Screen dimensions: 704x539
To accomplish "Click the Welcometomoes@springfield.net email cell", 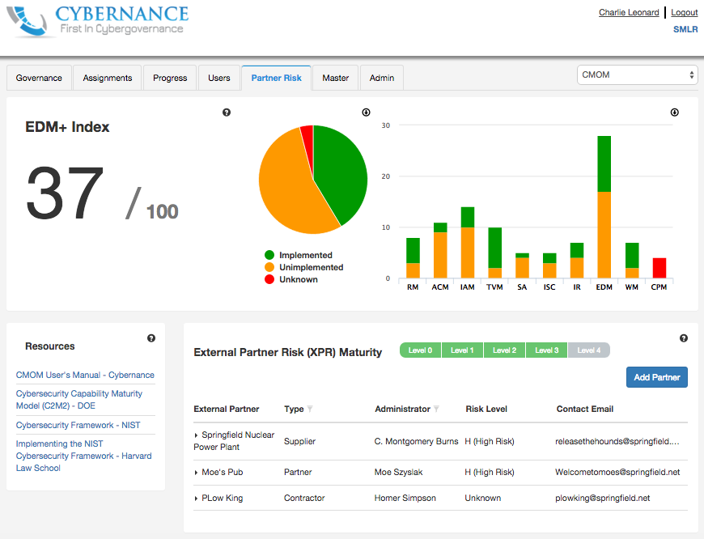I will pos(617,473).
